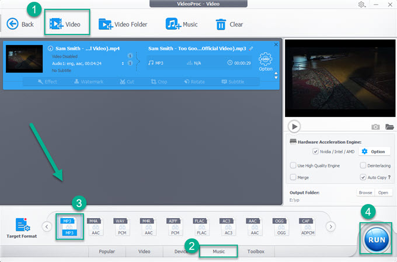The height and width of the screenshot is (262, 397).
Task: Take snapshot with camera icon
Action: [375, 126]
